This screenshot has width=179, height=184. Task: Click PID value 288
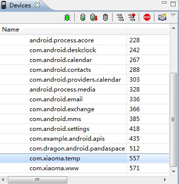point(134,70)
